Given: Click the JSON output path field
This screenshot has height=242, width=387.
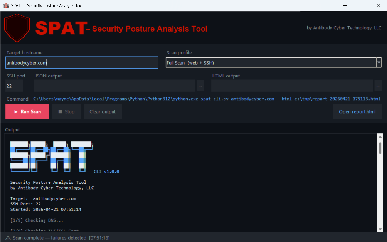Looking at the screenshot, I should (114, 86).
